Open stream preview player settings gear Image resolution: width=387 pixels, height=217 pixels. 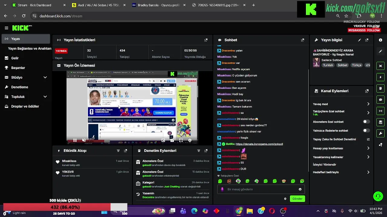pyautogui.click(x=190, y=140)
